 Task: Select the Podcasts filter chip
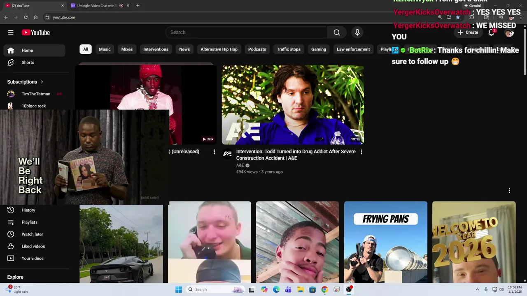[x=257, y=49]
